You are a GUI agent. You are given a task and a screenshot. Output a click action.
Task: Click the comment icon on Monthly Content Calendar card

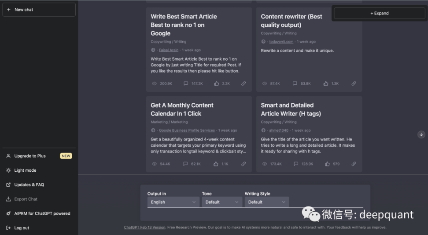[x=185, y=164]
